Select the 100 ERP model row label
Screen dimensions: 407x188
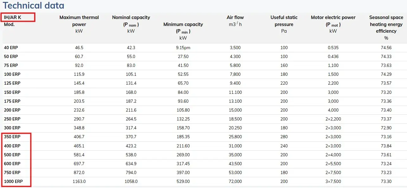(12, 74)
